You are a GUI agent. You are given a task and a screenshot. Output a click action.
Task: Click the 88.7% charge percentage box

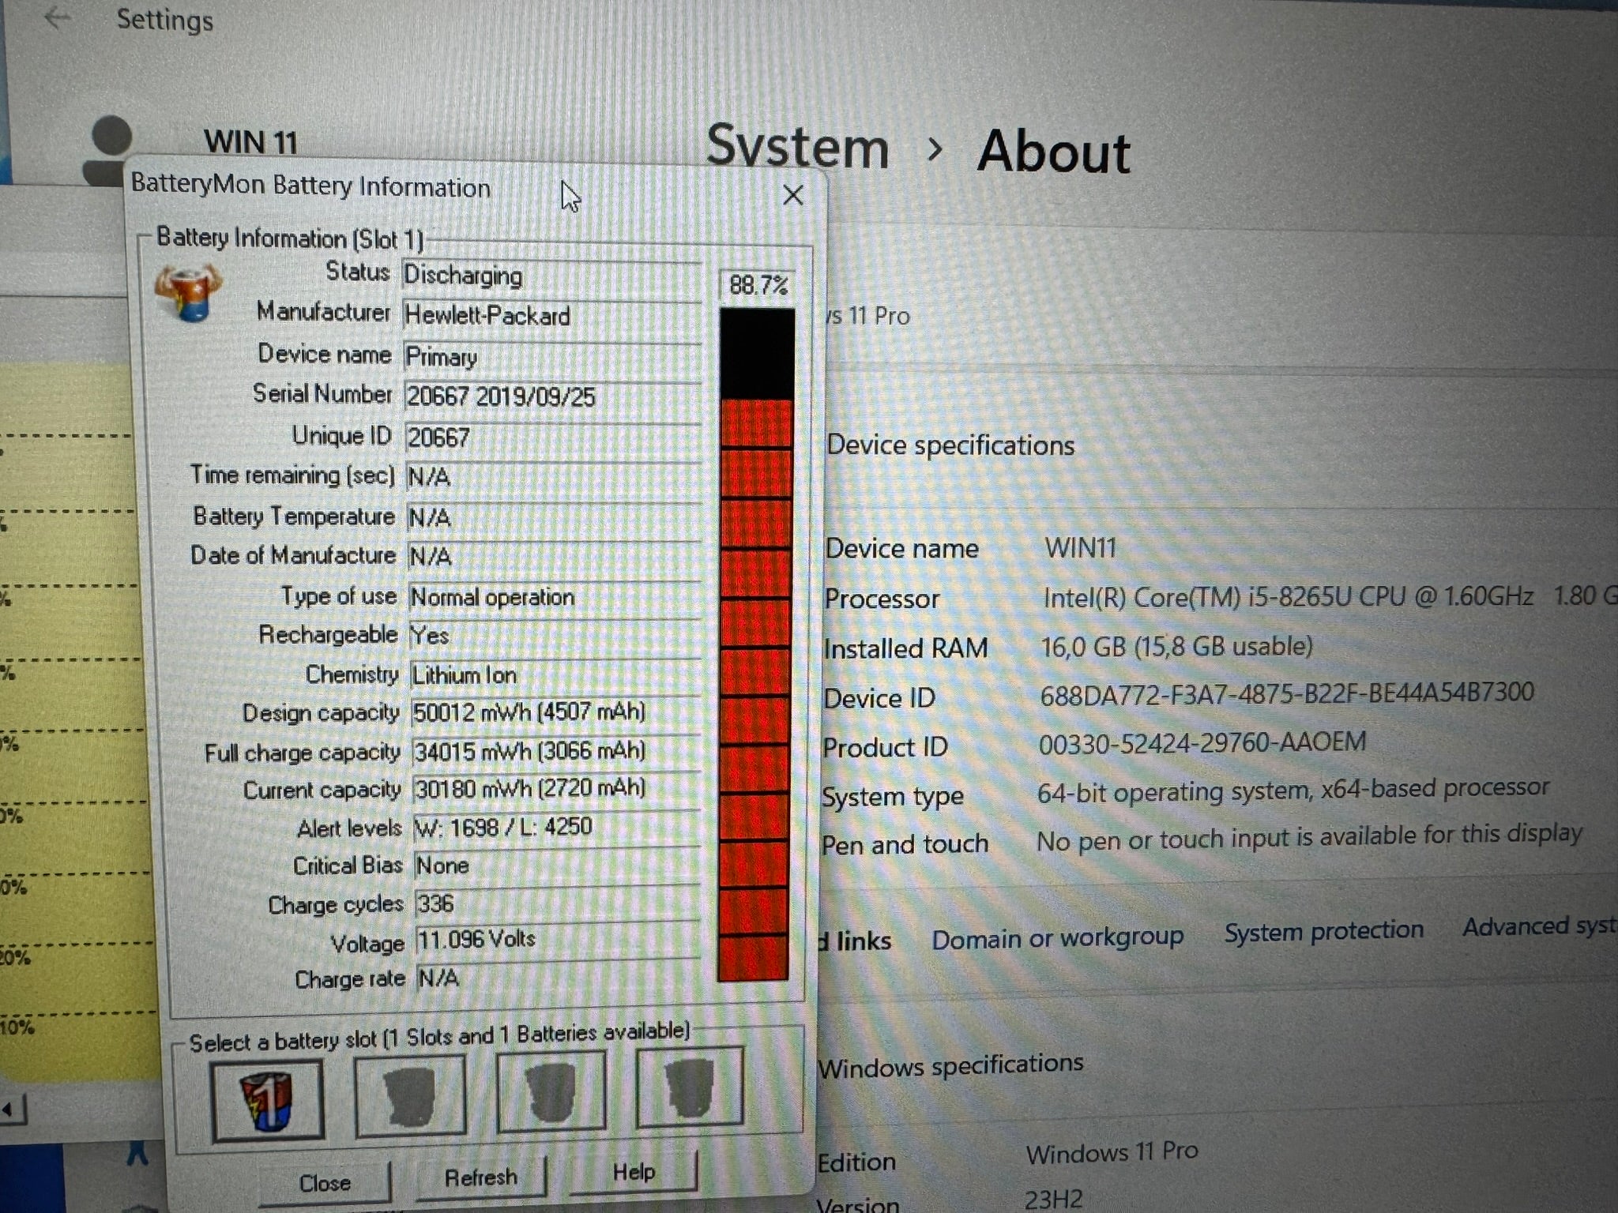click(758, 284)
